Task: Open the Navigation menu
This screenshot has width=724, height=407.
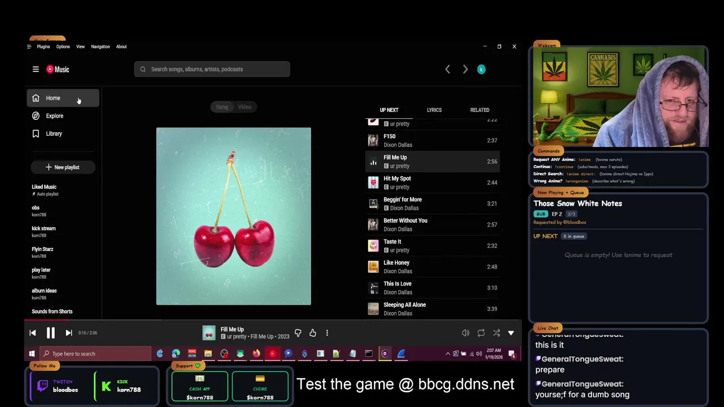Action: click(100, 47)
